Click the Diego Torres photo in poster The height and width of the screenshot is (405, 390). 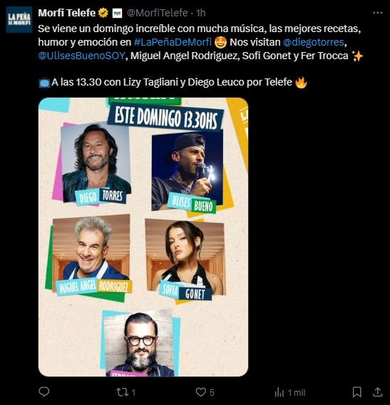click(x=96, y=162)
